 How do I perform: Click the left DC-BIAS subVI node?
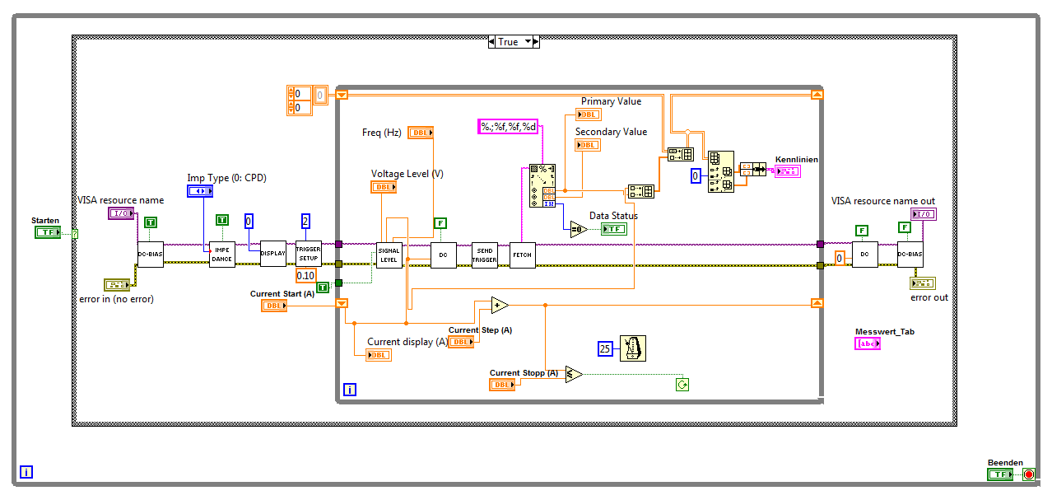(x=151, y=255)
